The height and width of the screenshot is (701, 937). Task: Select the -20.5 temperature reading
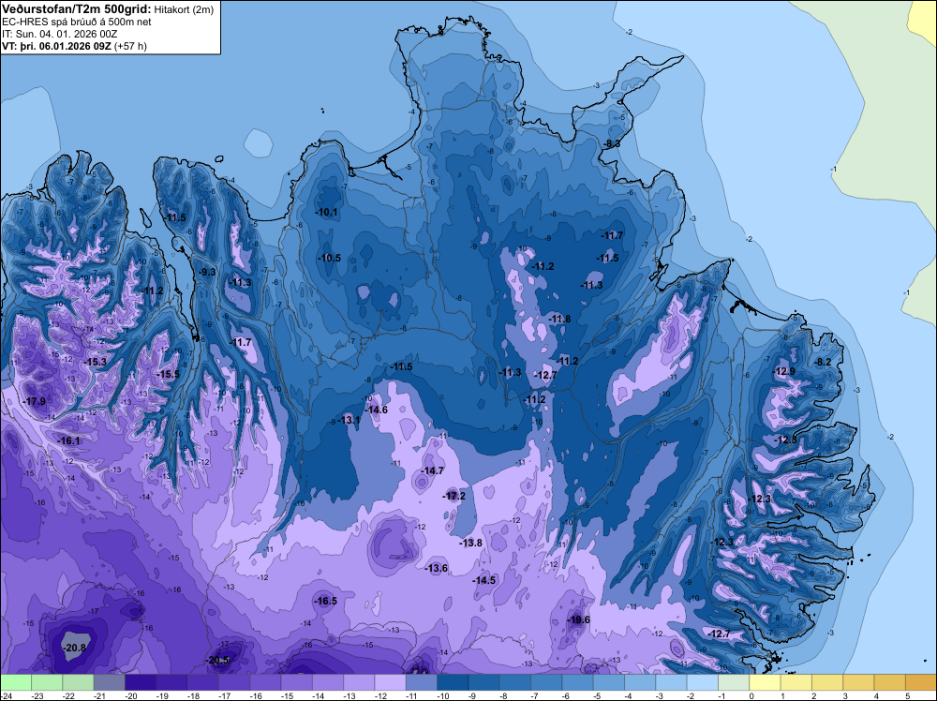coord(217,661)
